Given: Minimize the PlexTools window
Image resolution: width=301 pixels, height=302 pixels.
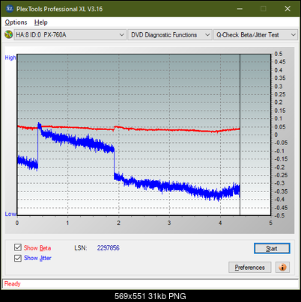Looking at the screenshot, I should tap(240, 9).
